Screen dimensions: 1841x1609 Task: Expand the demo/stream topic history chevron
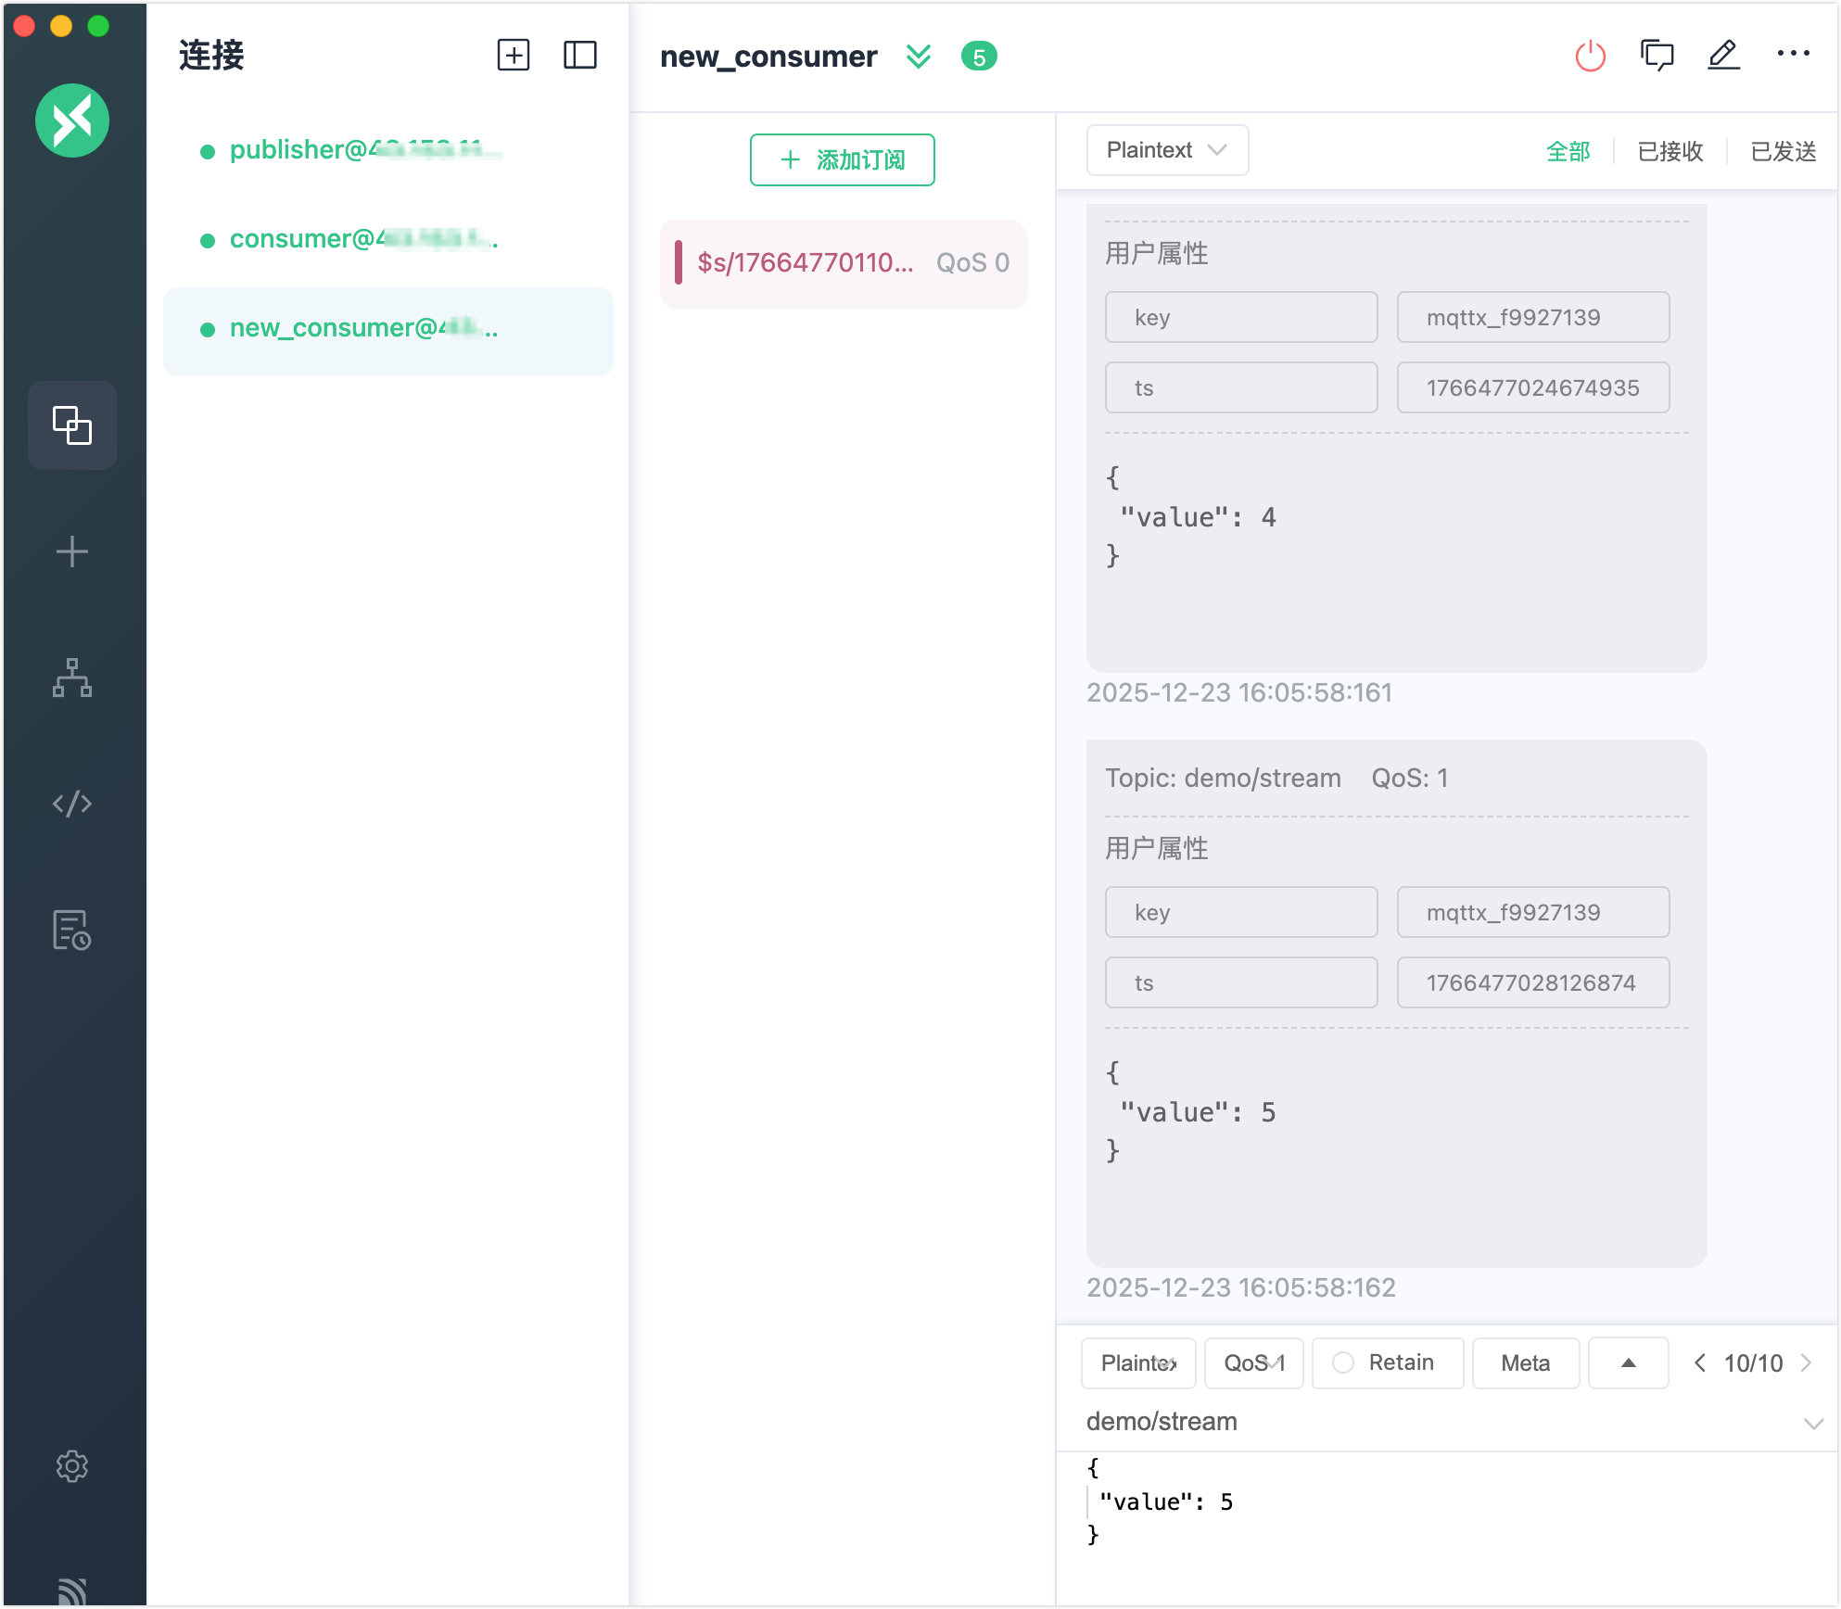[1813, 1423]
